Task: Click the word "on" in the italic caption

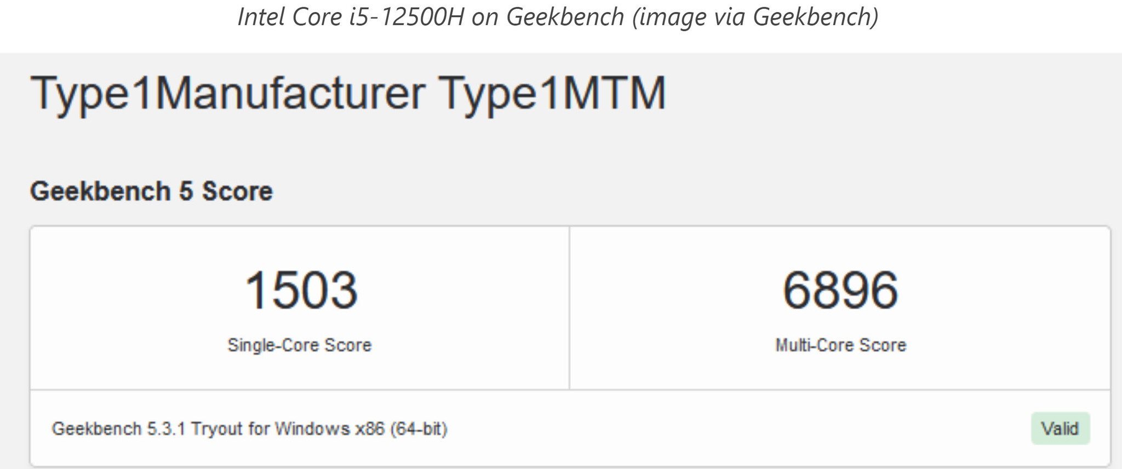Action: point(485,17)
